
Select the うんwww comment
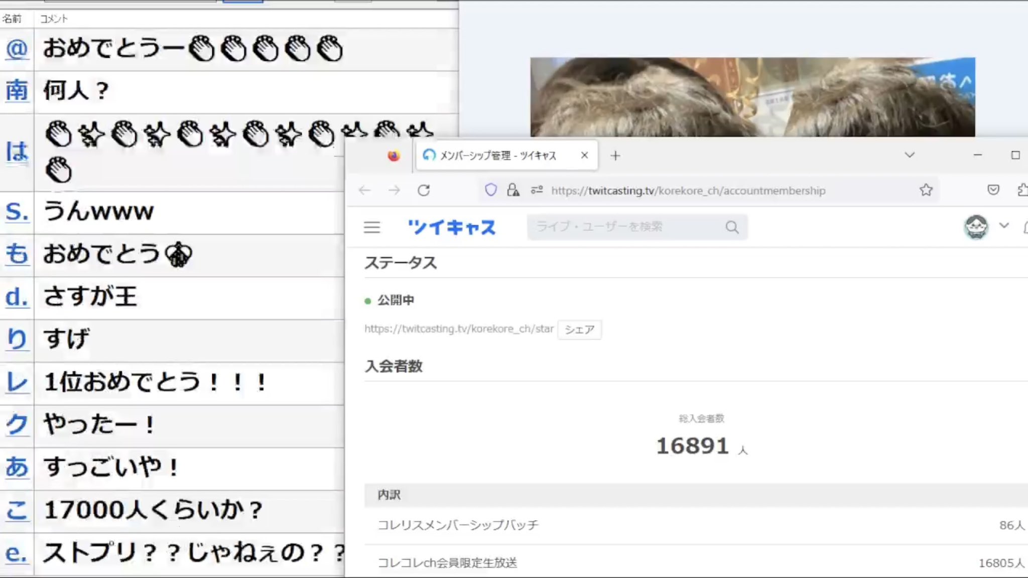tap(98, 211)
